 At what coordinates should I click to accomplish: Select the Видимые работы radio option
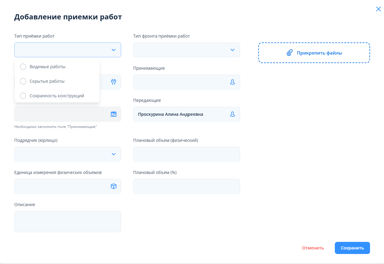23,67
